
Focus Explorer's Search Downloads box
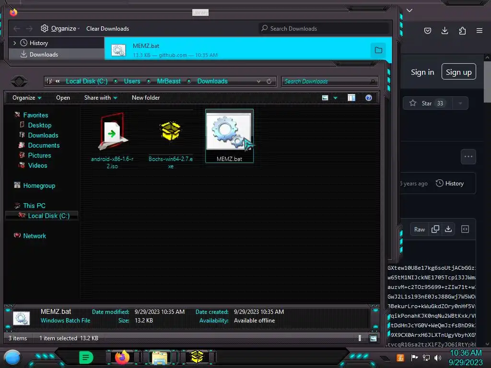point(329,81)
